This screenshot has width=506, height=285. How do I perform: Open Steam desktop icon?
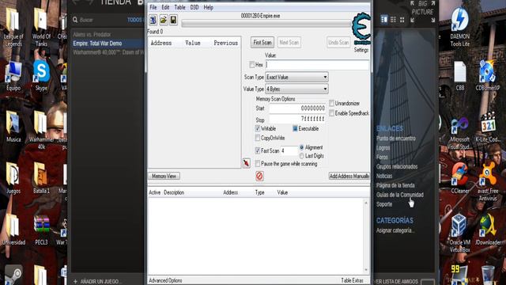pos(13,275)
